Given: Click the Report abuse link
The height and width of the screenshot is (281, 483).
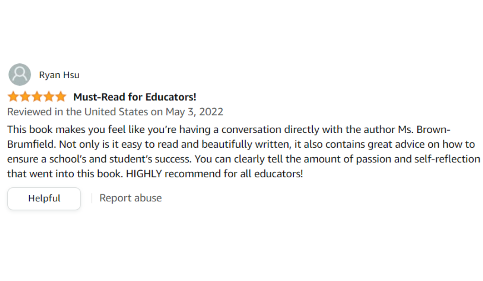Looking at the screenshot, I should click(130, 198).
